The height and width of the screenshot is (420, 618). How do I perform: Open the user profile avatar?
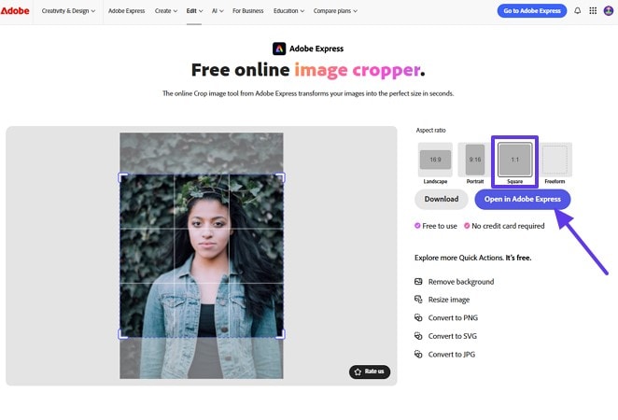coord(609,10)
